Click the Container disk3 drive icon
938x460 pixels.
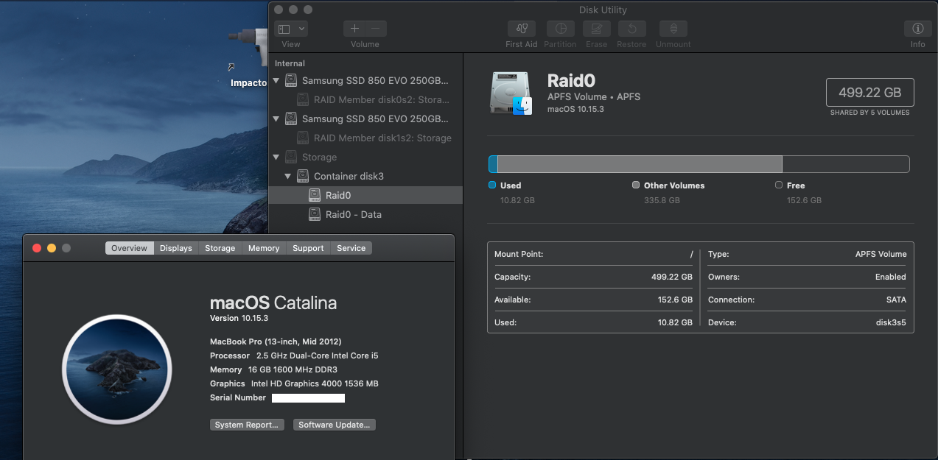tap(302, 177)
